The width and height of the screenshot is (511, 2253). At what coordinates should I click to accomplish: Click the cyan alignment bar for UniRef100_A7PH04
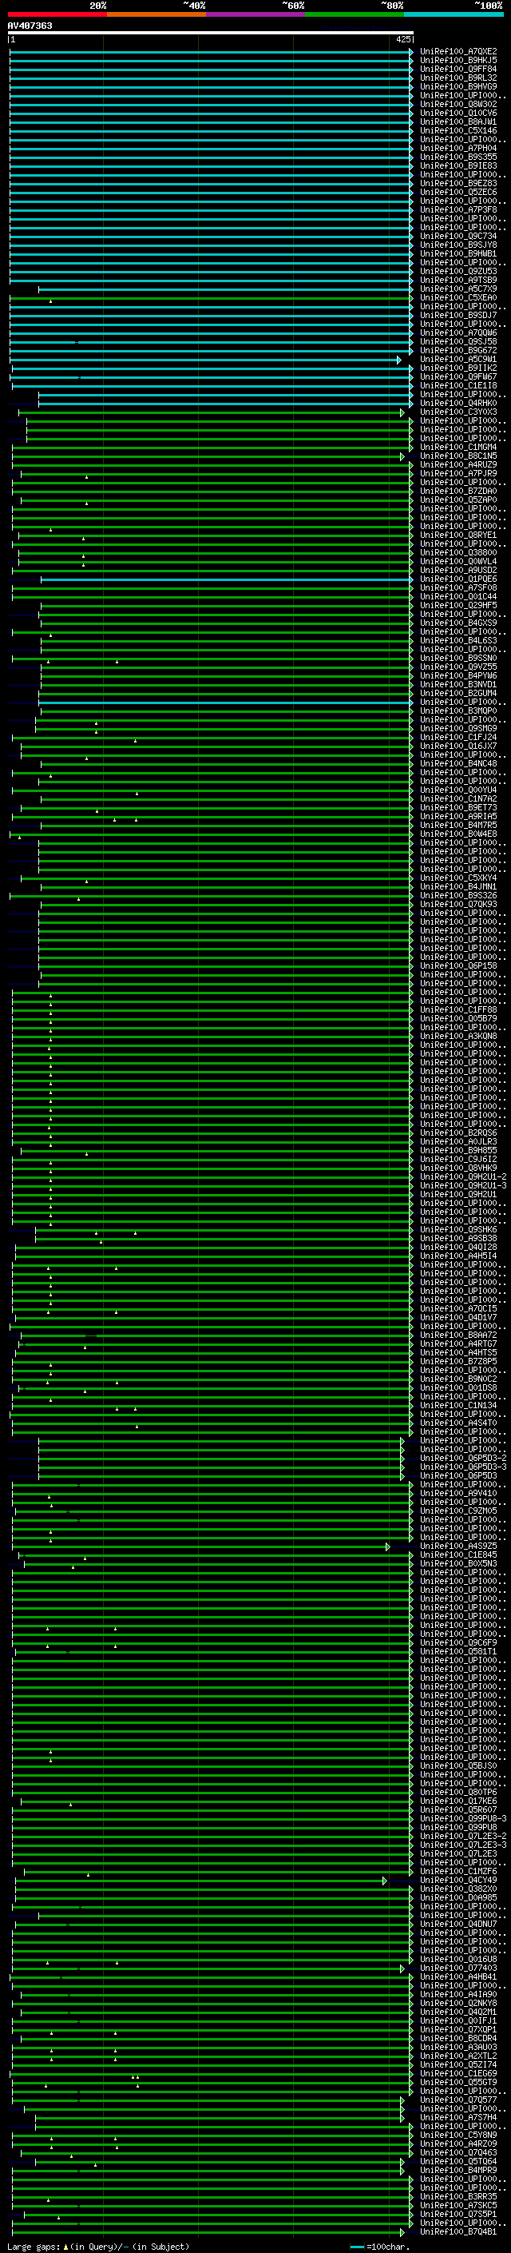(211, 149)
